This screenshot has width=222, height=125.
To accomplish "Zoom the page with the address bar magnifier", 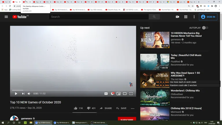I will 189,6.
